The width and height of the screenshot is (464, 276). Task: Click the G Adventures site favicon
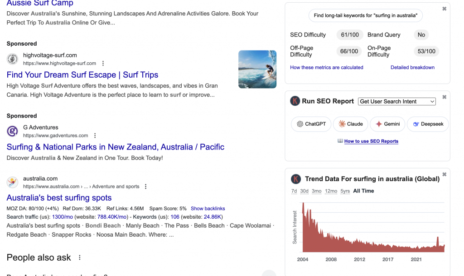(12, 131)
